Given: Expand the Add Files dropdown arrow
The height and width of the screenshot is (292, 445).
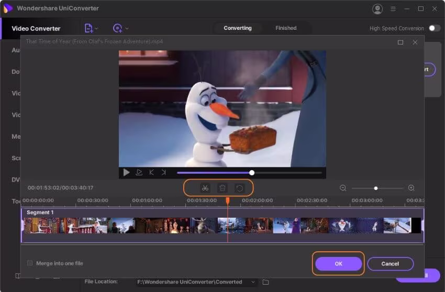Looking at the screenshot, I should pos(96,28).
